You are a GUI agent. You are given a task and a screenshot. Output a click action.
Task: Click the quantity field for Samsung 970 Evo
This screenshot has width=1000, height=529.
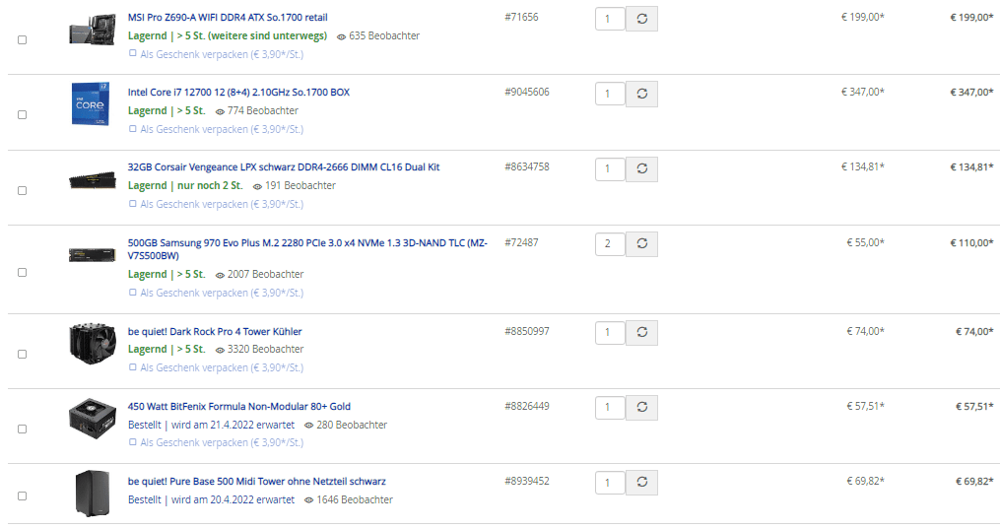coord(610,243)
